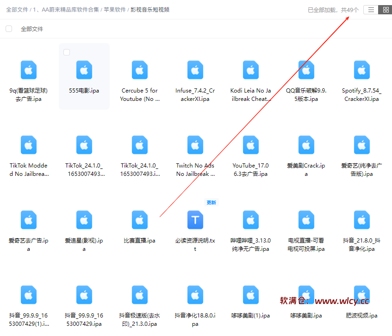Click the 已全部加载,共49个 status text
392x336 pixels.
(x=333, y=10)
